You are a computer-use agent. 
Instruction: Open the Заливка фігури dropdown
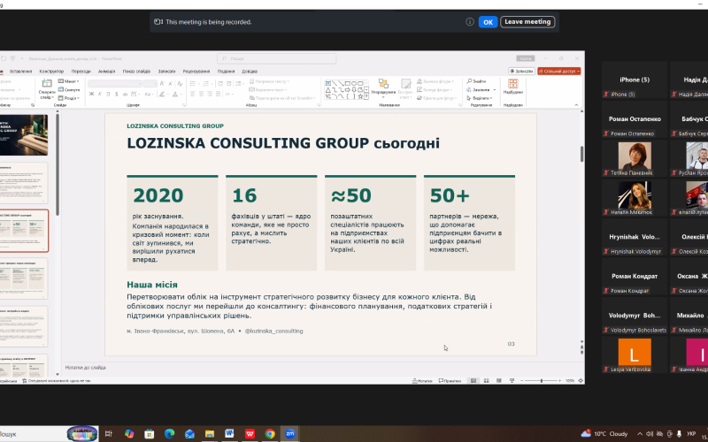coord(435,81)
